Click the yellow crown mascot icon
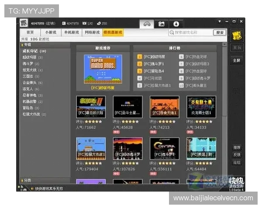 click(237, 35)
